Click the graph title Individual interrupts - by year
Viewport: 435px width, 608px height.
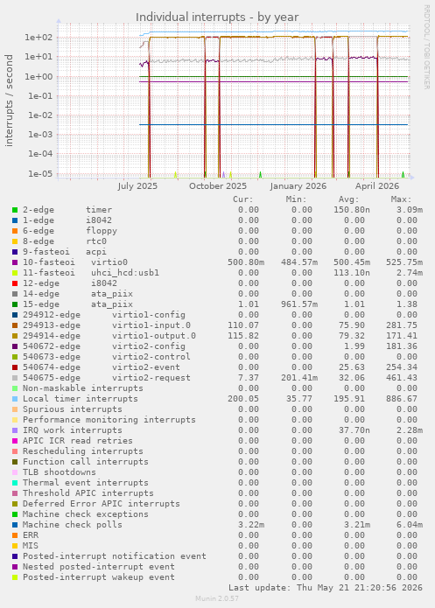point(217,17)
